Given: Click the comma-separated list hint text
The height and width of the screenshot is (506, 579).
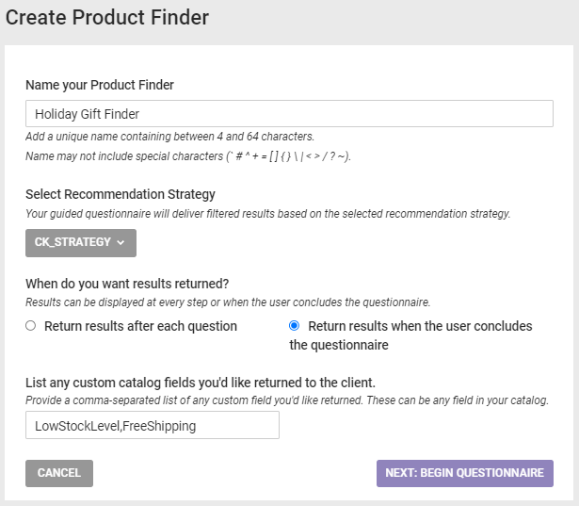Looking at the screenshot, I should click(x=287, y=400).
